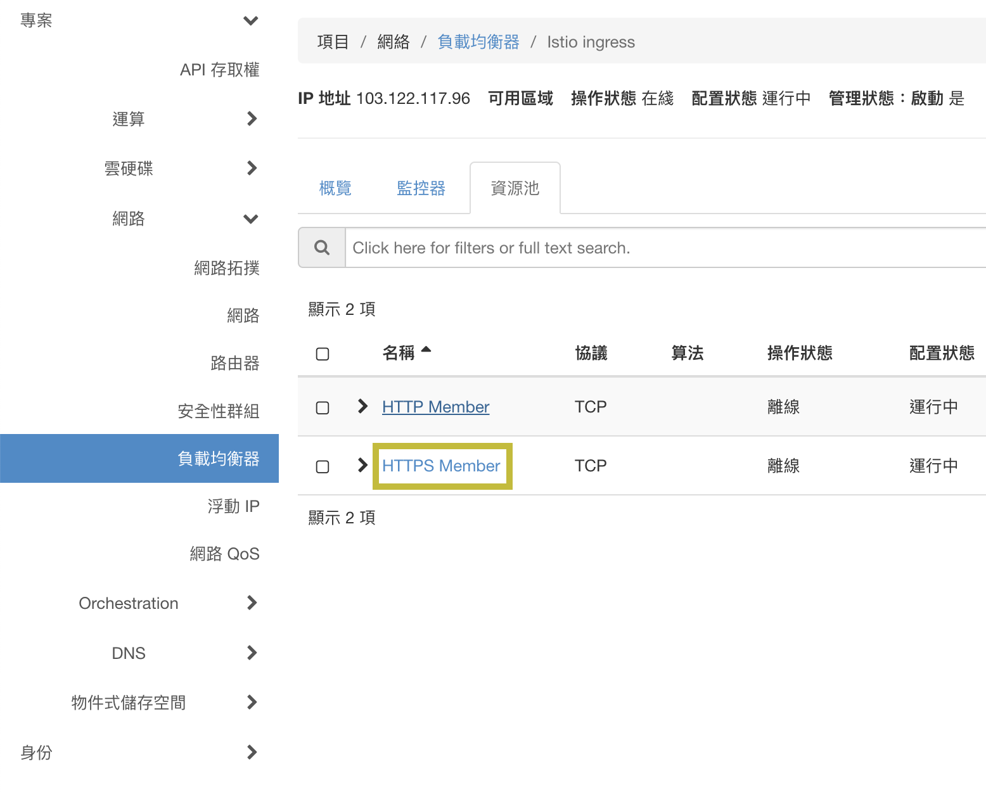Open the HTTP Member link

435,407
